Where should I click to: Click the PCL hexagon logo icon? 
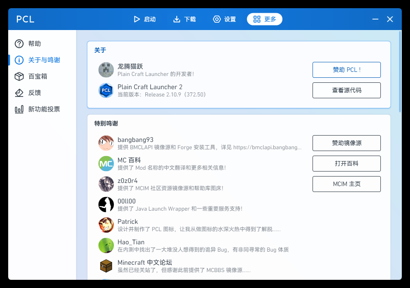[106, 91]
